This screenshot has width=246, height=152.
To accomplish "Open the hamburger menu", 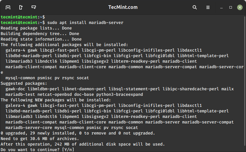I will coord(208,7).
